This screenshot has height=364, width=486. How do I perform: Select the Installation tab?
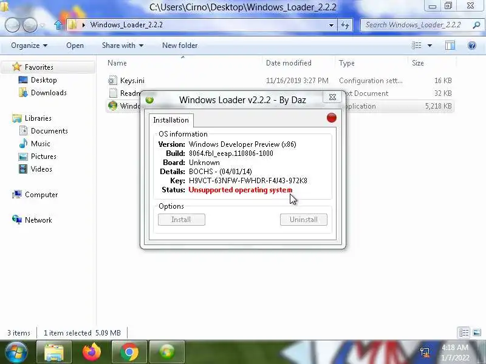tap(171, 120)
